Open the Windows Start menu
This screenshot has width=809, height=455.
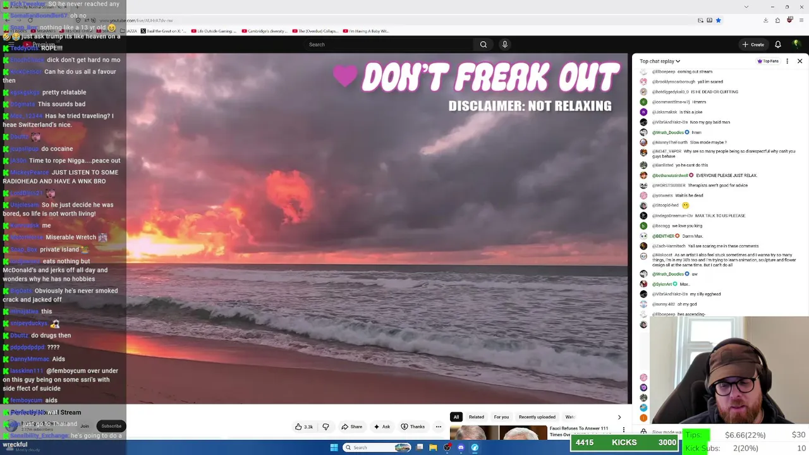pyautogui.click(x=334, y=447)
